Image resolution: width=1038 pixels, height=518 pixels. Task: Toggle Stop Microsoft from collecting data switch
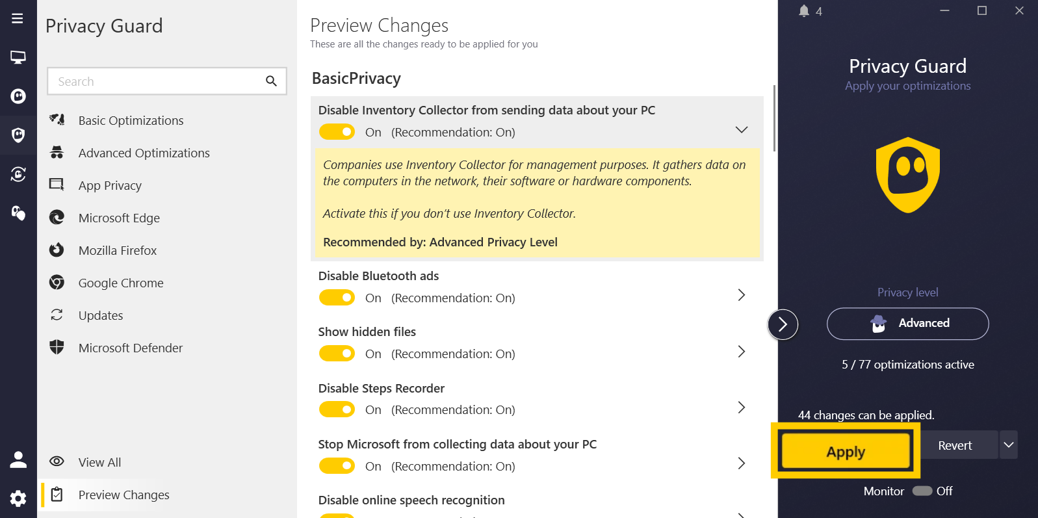click(337, 466)
